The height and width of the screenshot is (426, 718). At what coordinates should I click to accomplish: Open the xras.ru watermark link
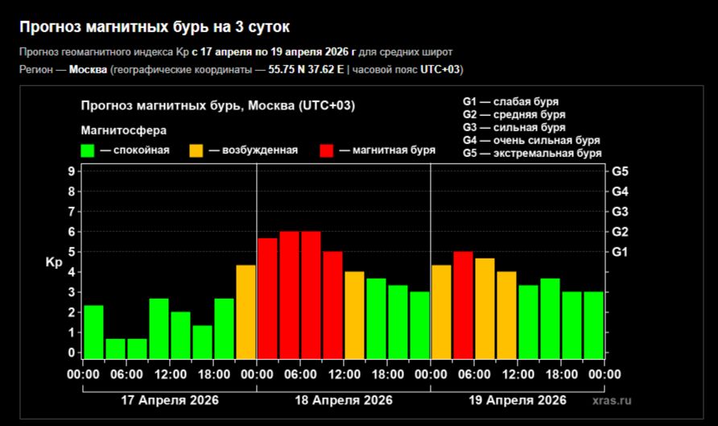tap(611, 400)
